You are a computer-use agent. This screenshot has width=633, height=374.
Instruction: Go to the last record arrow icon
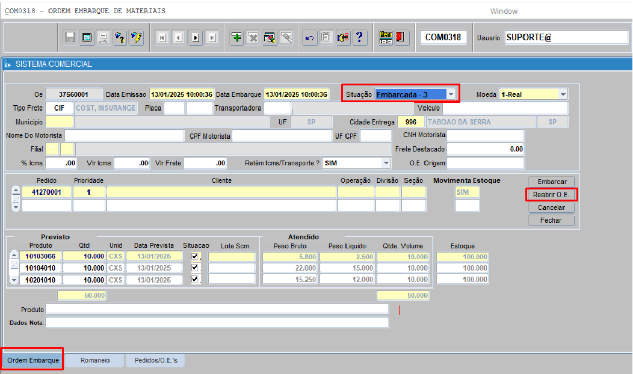pos(212,38)
